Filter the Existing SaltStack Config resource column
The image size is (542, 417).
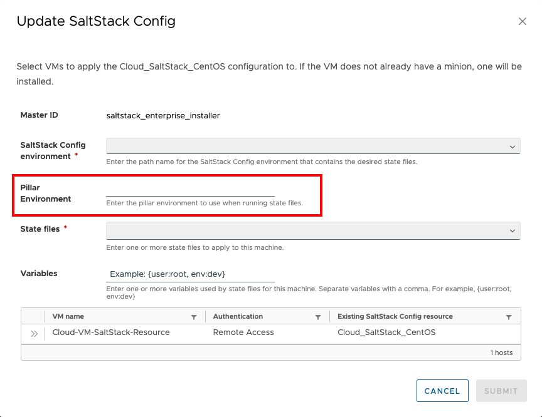tap(509, 317)
